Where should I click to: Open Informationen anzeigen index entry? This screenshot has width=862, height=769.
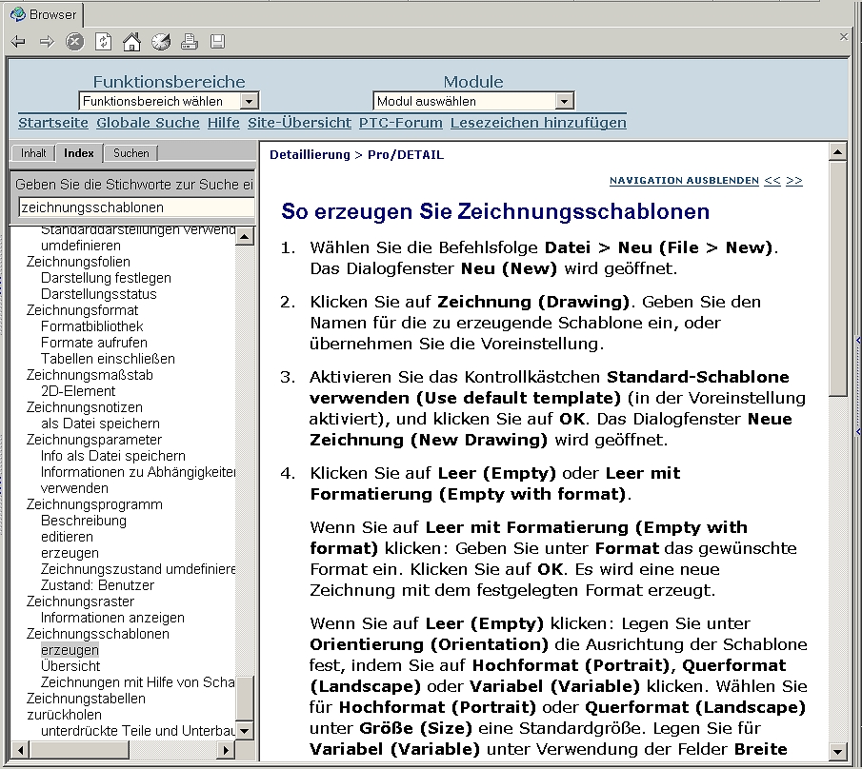coord(112,618)
